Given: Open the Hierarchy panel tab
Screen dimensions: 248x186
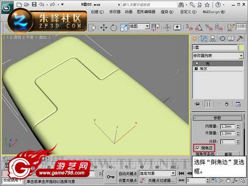Looking at the screenshot, I should pos(212,39).
